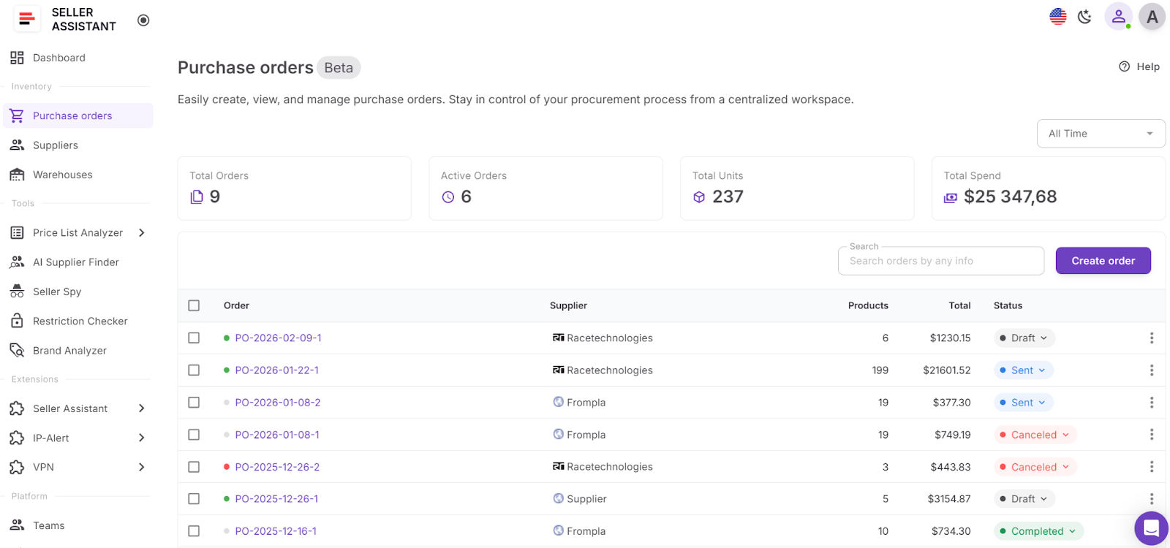Click the US flag language icon
1170x548 pixels.
[1057, 16]
